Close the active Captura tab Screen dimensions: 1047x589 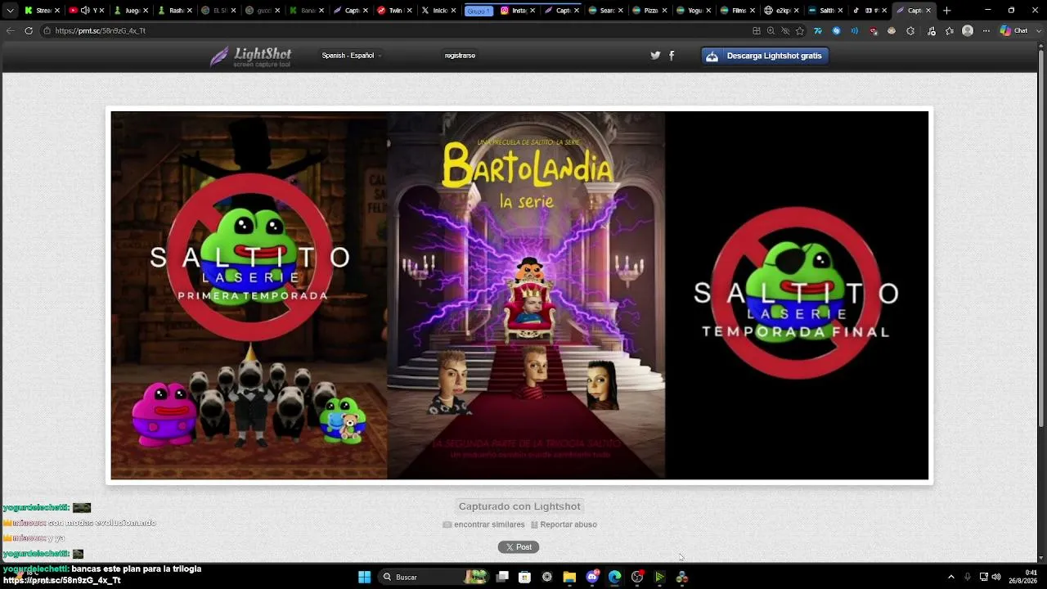[928, 11]
